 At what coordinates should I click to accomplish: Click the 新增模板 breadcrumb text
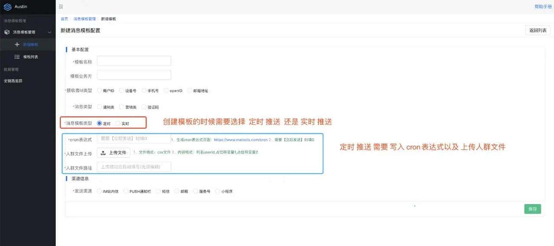click(x=108, y=19)
